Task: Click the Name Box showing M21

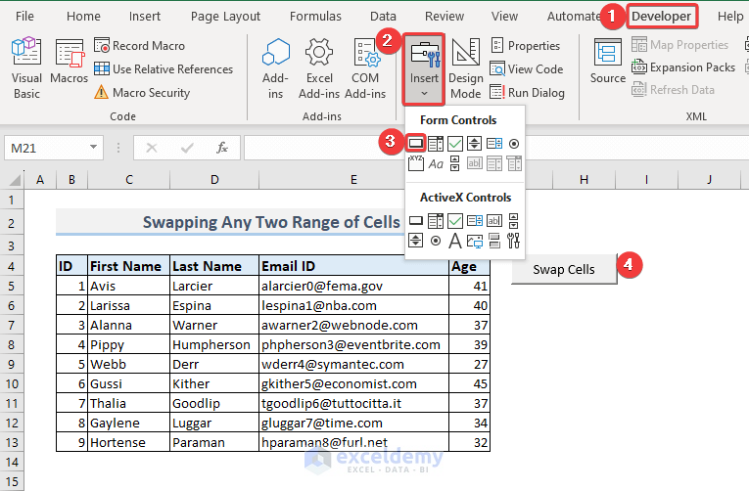Action: (x=46, y=148)
